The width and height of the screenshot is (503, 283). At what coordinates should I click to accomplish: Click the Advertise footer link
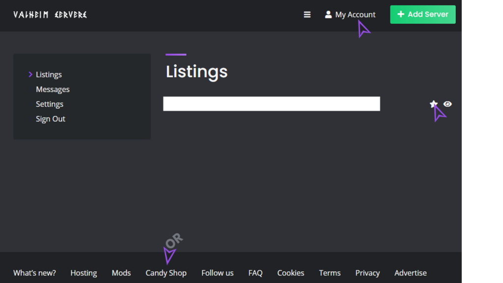411,273
